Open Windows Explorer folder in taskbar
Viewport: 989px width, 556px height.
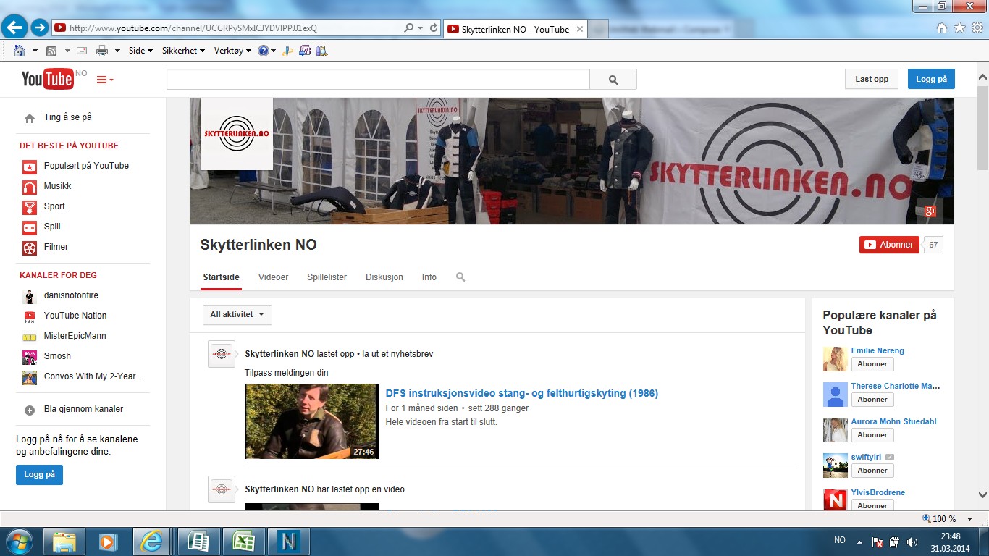point(64,542)
